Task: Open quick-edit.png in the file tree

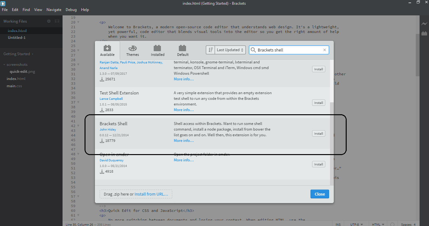Action: tap(22, 72)
